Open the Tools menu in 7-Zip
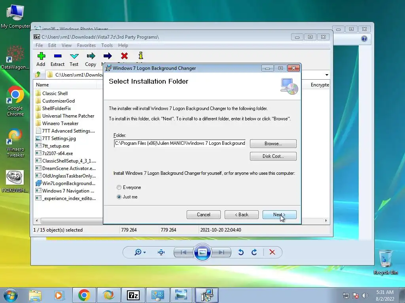 (107, 45)
